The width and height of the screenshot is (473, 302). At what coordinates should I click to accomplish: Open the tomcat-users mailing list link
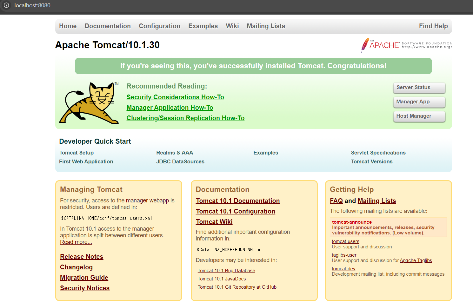345,241
